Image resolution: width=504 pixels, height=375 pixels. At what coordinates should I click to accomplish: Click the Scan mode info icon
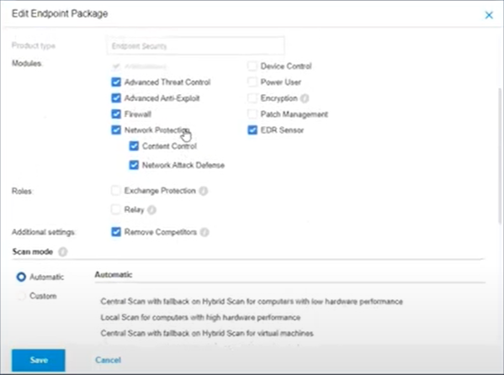tap(62, 251)
